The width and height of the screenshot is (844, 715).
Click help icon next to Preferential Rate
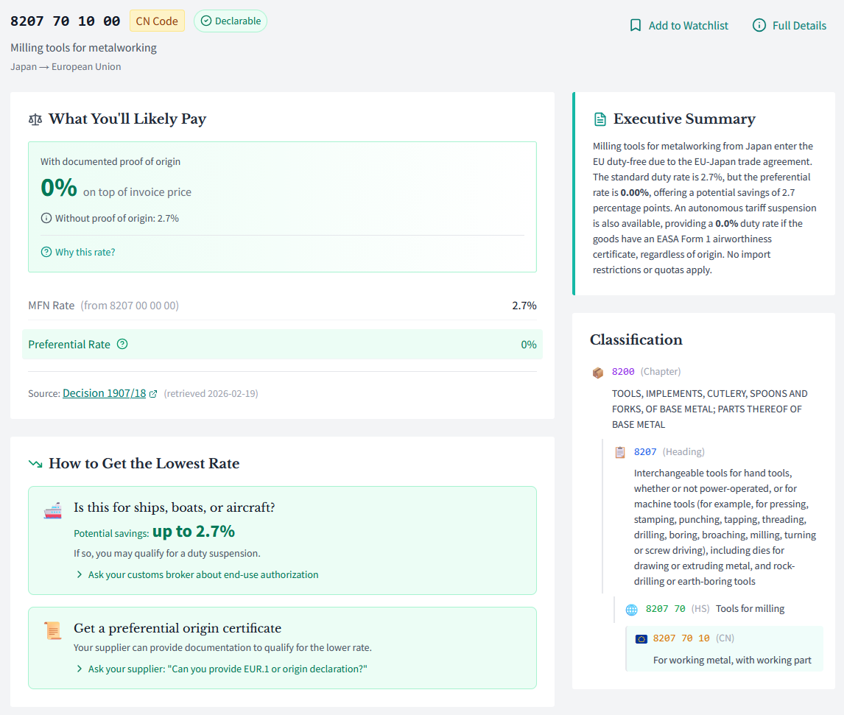122,344
